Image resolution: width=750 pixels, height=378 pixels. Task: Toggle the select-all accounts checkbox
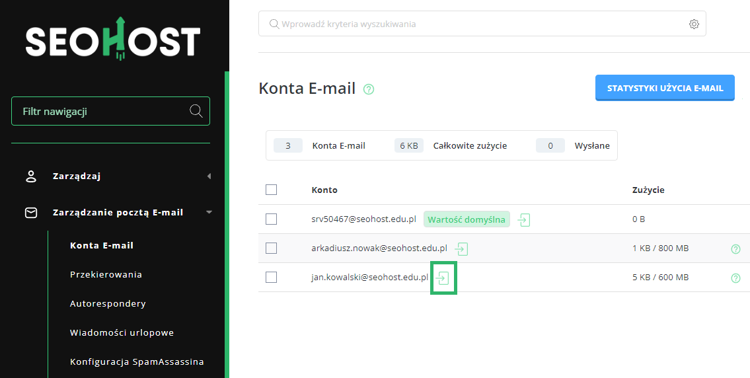pos(271,190)
